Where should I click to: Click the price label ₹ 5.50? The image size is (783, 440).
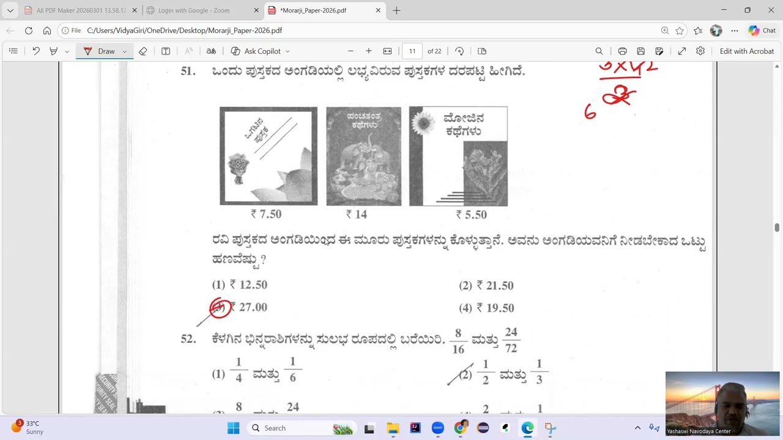tap(471, 215)
